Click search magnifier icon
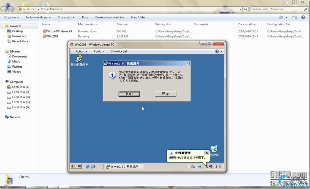310x189 pixels. click(x=305, y=9)
